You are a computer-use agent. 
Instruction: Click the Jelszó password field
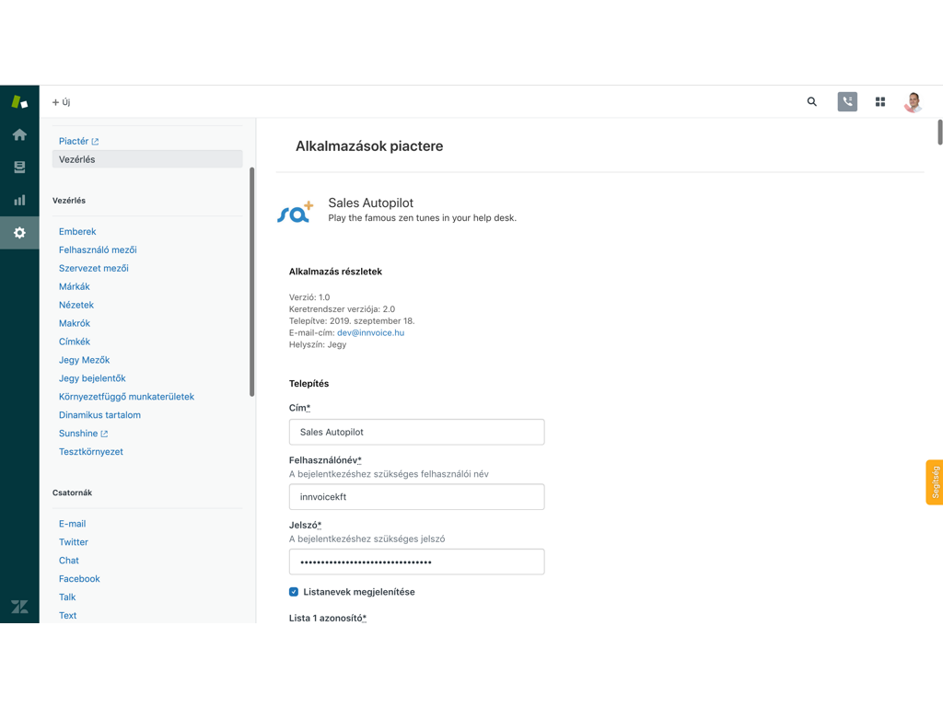click(x=416, y=562)
